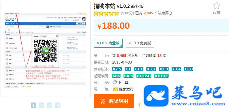Switch to screenshot page 3
229x110 pixels.
[50, 105]
